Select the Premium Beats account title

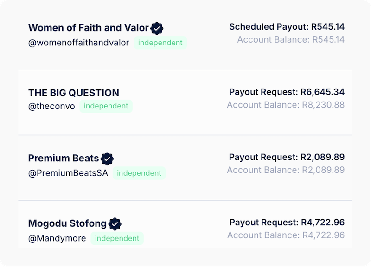(x=64, y=158)
